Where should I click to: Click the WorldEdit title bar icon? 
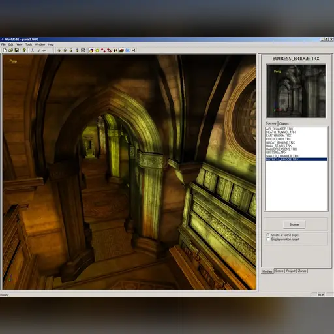coord(3,39)
